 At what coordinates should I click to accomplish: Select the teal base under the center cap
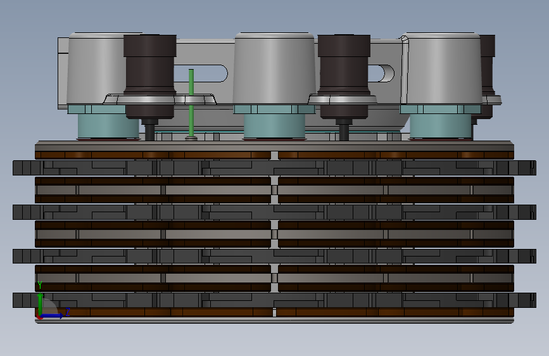[275, 122]
